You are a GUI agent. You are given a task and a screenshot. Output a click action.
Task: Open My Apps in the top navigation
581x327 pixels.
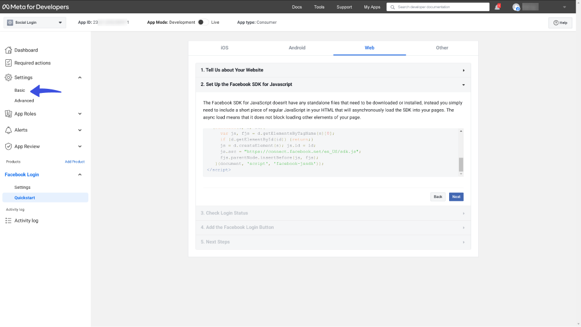pyautogui.click(x=372, y=7)
